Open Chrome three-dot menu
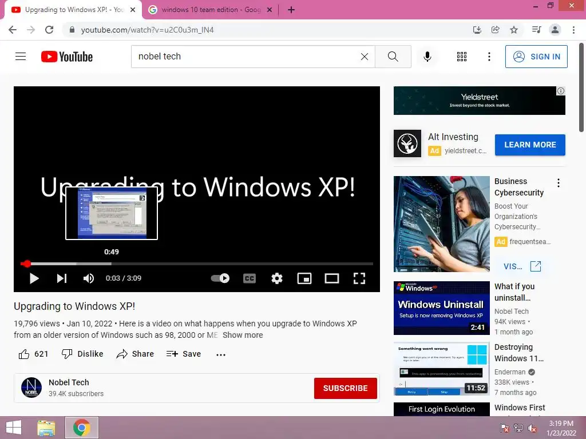Image resolution: width=586 pixels, height=439 pixels. [573, 30]
